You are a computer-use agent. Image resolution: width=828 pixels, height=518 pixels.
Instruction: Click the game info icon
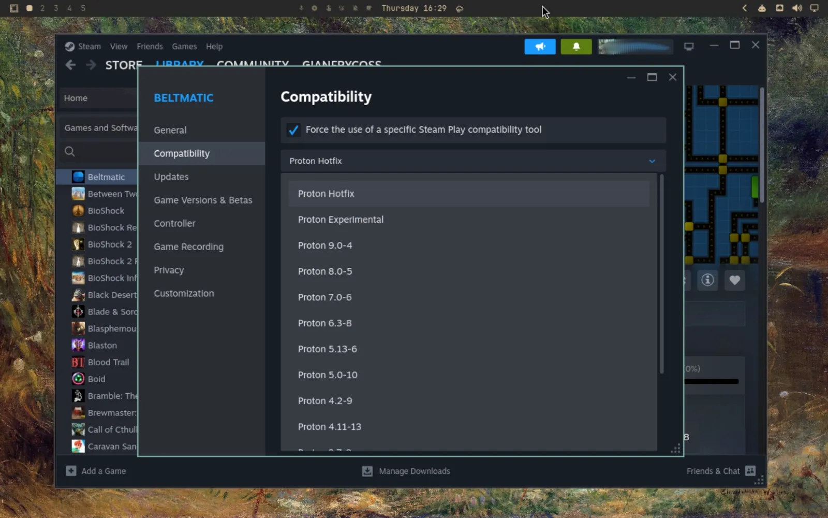pos(707,280)
